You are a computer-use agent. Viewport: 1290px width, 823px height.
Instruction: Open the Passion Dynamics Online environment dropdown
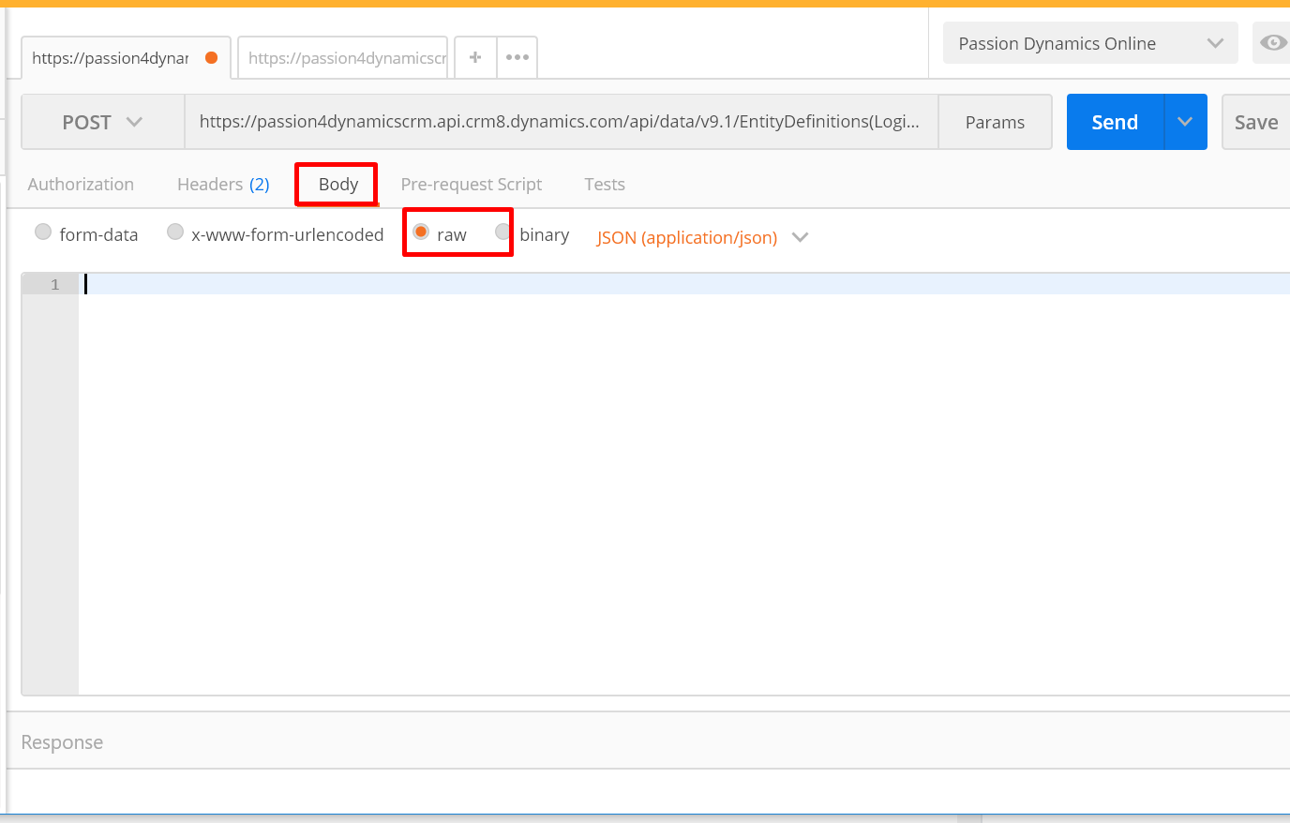[1090, 43]
